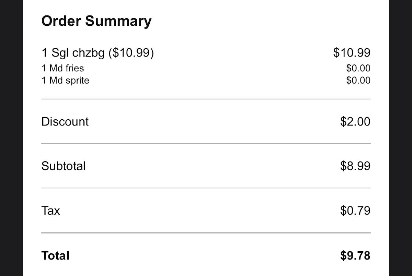
Task: Click the Tax label
Action: (50, 210)
